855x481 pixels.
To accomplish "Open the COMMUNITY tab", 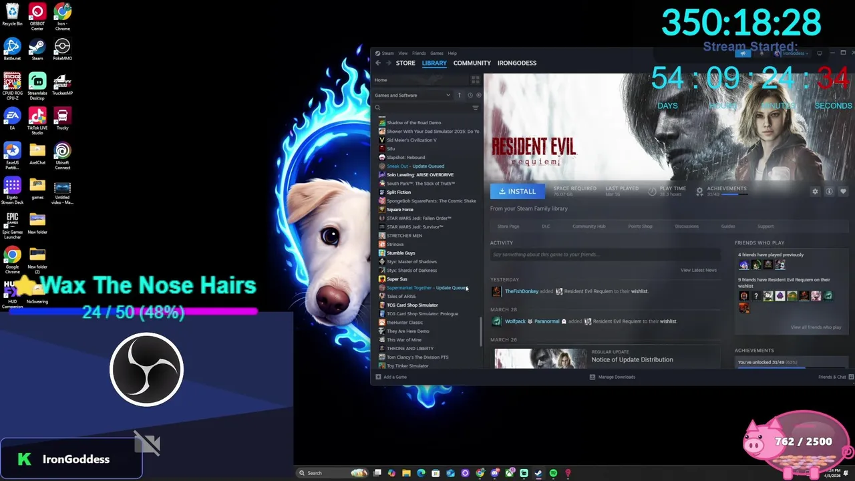I will [472, 63].
